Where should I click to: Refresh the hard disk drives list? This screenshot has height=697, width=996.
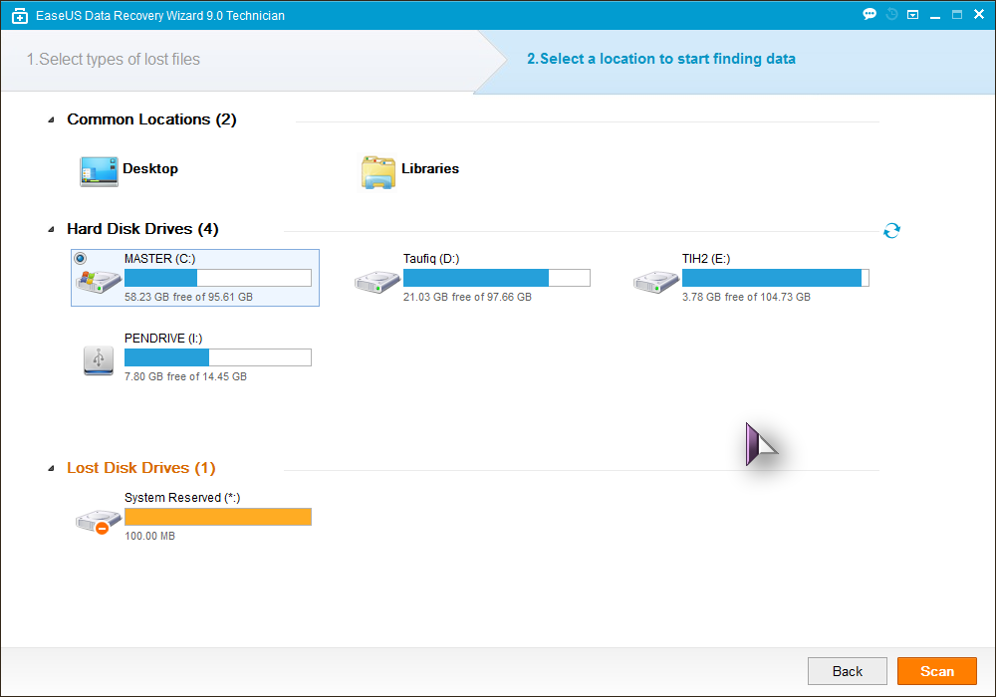(891, 230)
